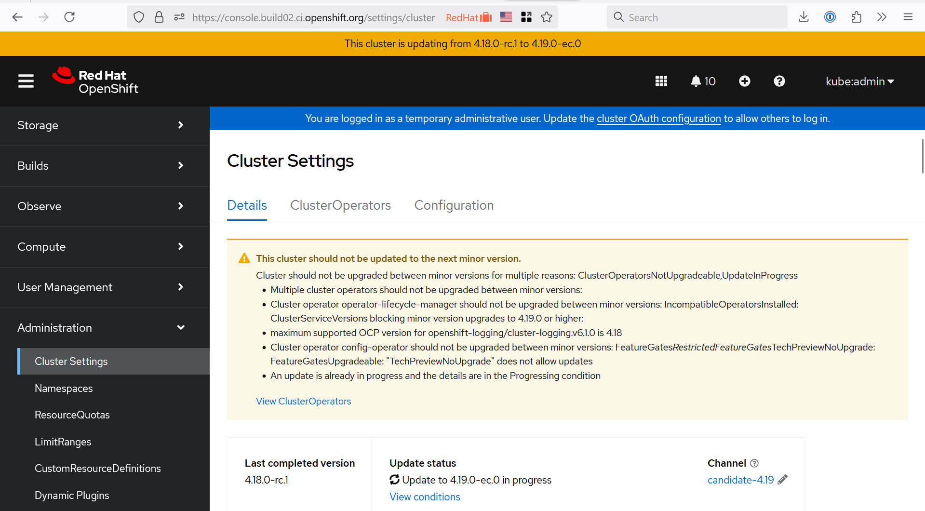Open the application launcher grid
Image resolution: width=925 pixels, height=511 pixels.
pyautogui.click(x=661, y=81)
